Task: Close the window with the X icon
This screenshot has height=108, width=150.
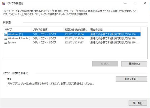Action: 145,3
